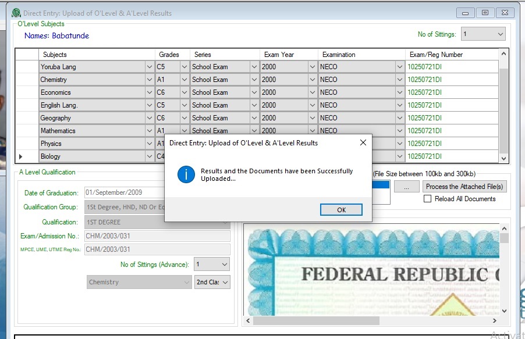The width and height of the screenshot is (525, 339).
Task: Click OK in the upload success dialog
Action: [341, 210]
